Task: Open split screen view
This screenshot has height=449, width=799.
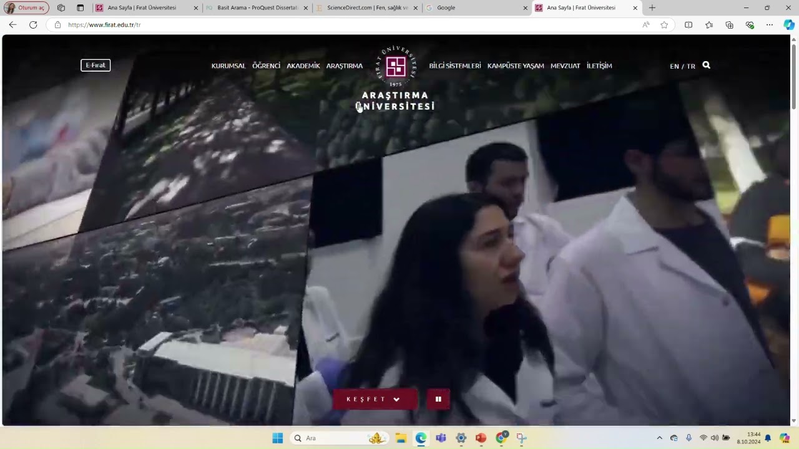Action: point(689,25)
